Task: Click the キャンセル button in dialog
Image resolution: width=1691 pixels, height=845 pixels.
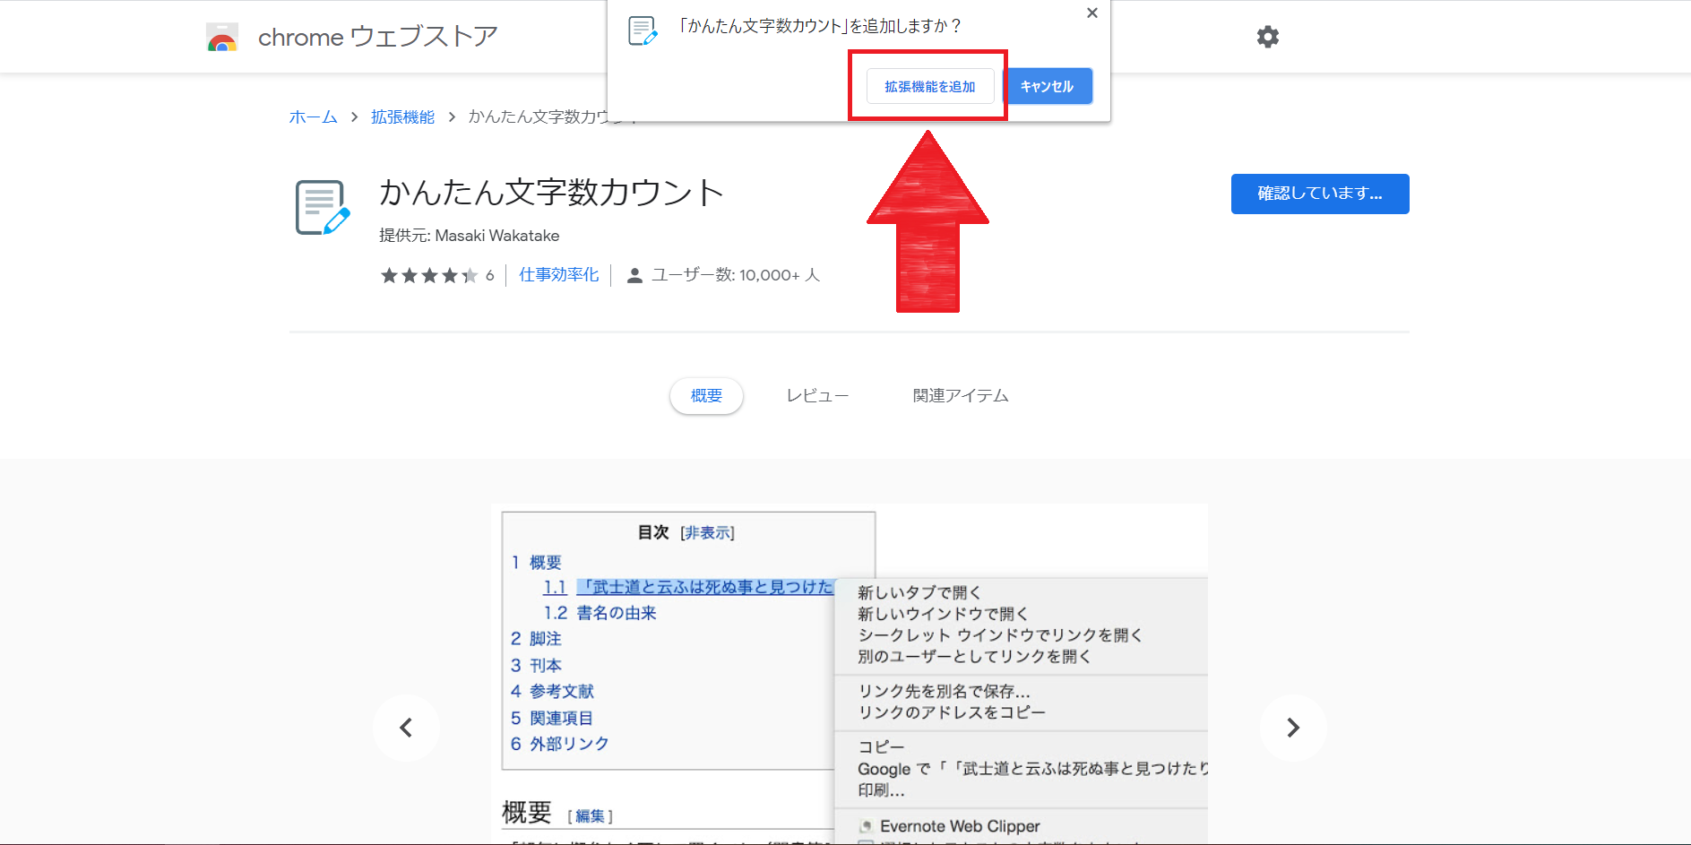Action: tap(1047, 87)
